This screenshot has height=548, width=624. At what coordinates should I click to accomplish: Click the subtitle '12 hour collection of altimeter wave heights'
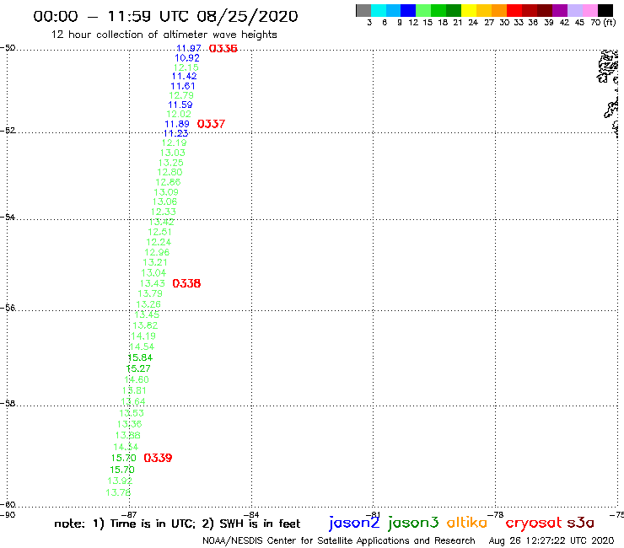(x=164, y=35)
